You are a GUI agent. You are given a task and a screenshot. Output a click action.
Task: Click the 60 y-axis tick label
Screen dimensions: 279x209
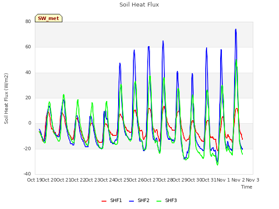(28, 47)
